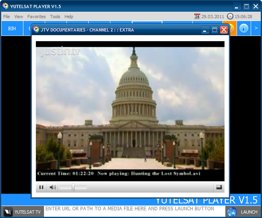Maximize the main Yutelsat Player window
The image size is (262, 218).
246,7
